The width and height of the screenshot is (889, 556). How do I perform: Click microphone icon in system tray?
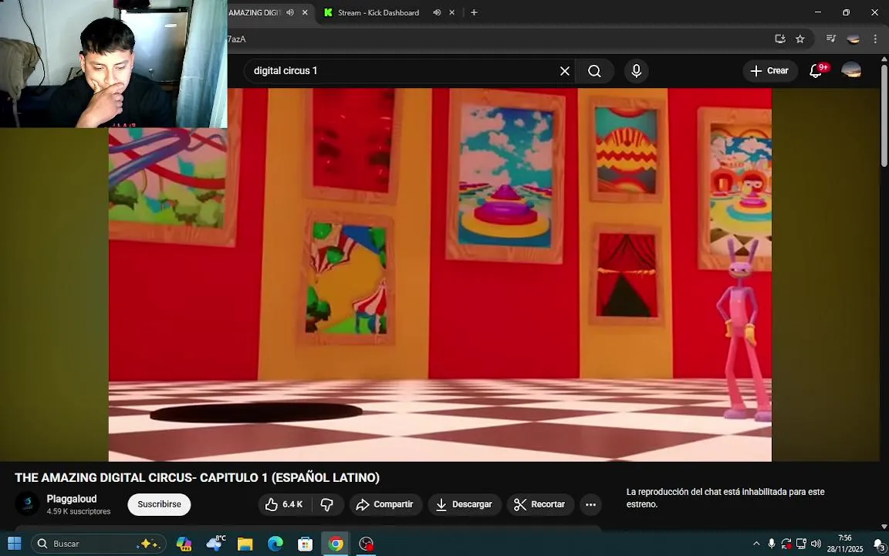tap(771, 544)
